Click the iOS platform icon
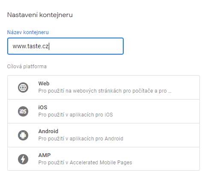Viewport: 208px width, 175px height. [23, 111]
